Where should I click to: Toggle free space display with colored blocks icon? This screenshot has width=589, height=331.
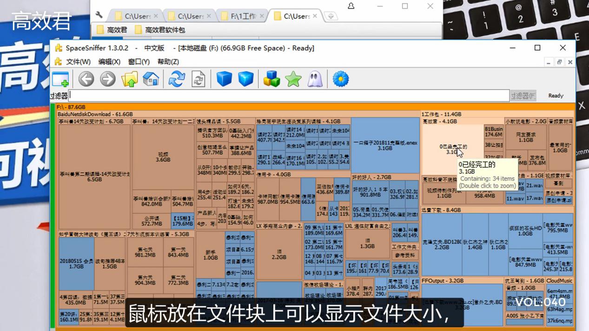click(x=272, y=79)
